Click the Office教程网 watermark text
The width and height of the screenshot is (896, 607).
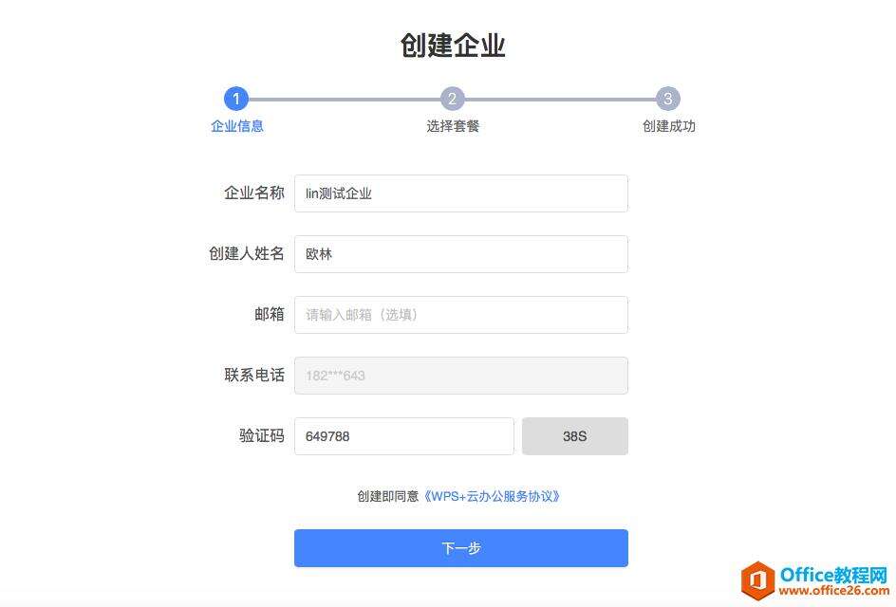pyautogui.click(x=833, y=575)
